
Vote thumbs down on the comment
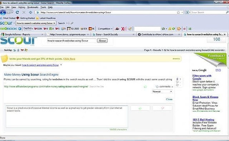(x=162, y=108)
